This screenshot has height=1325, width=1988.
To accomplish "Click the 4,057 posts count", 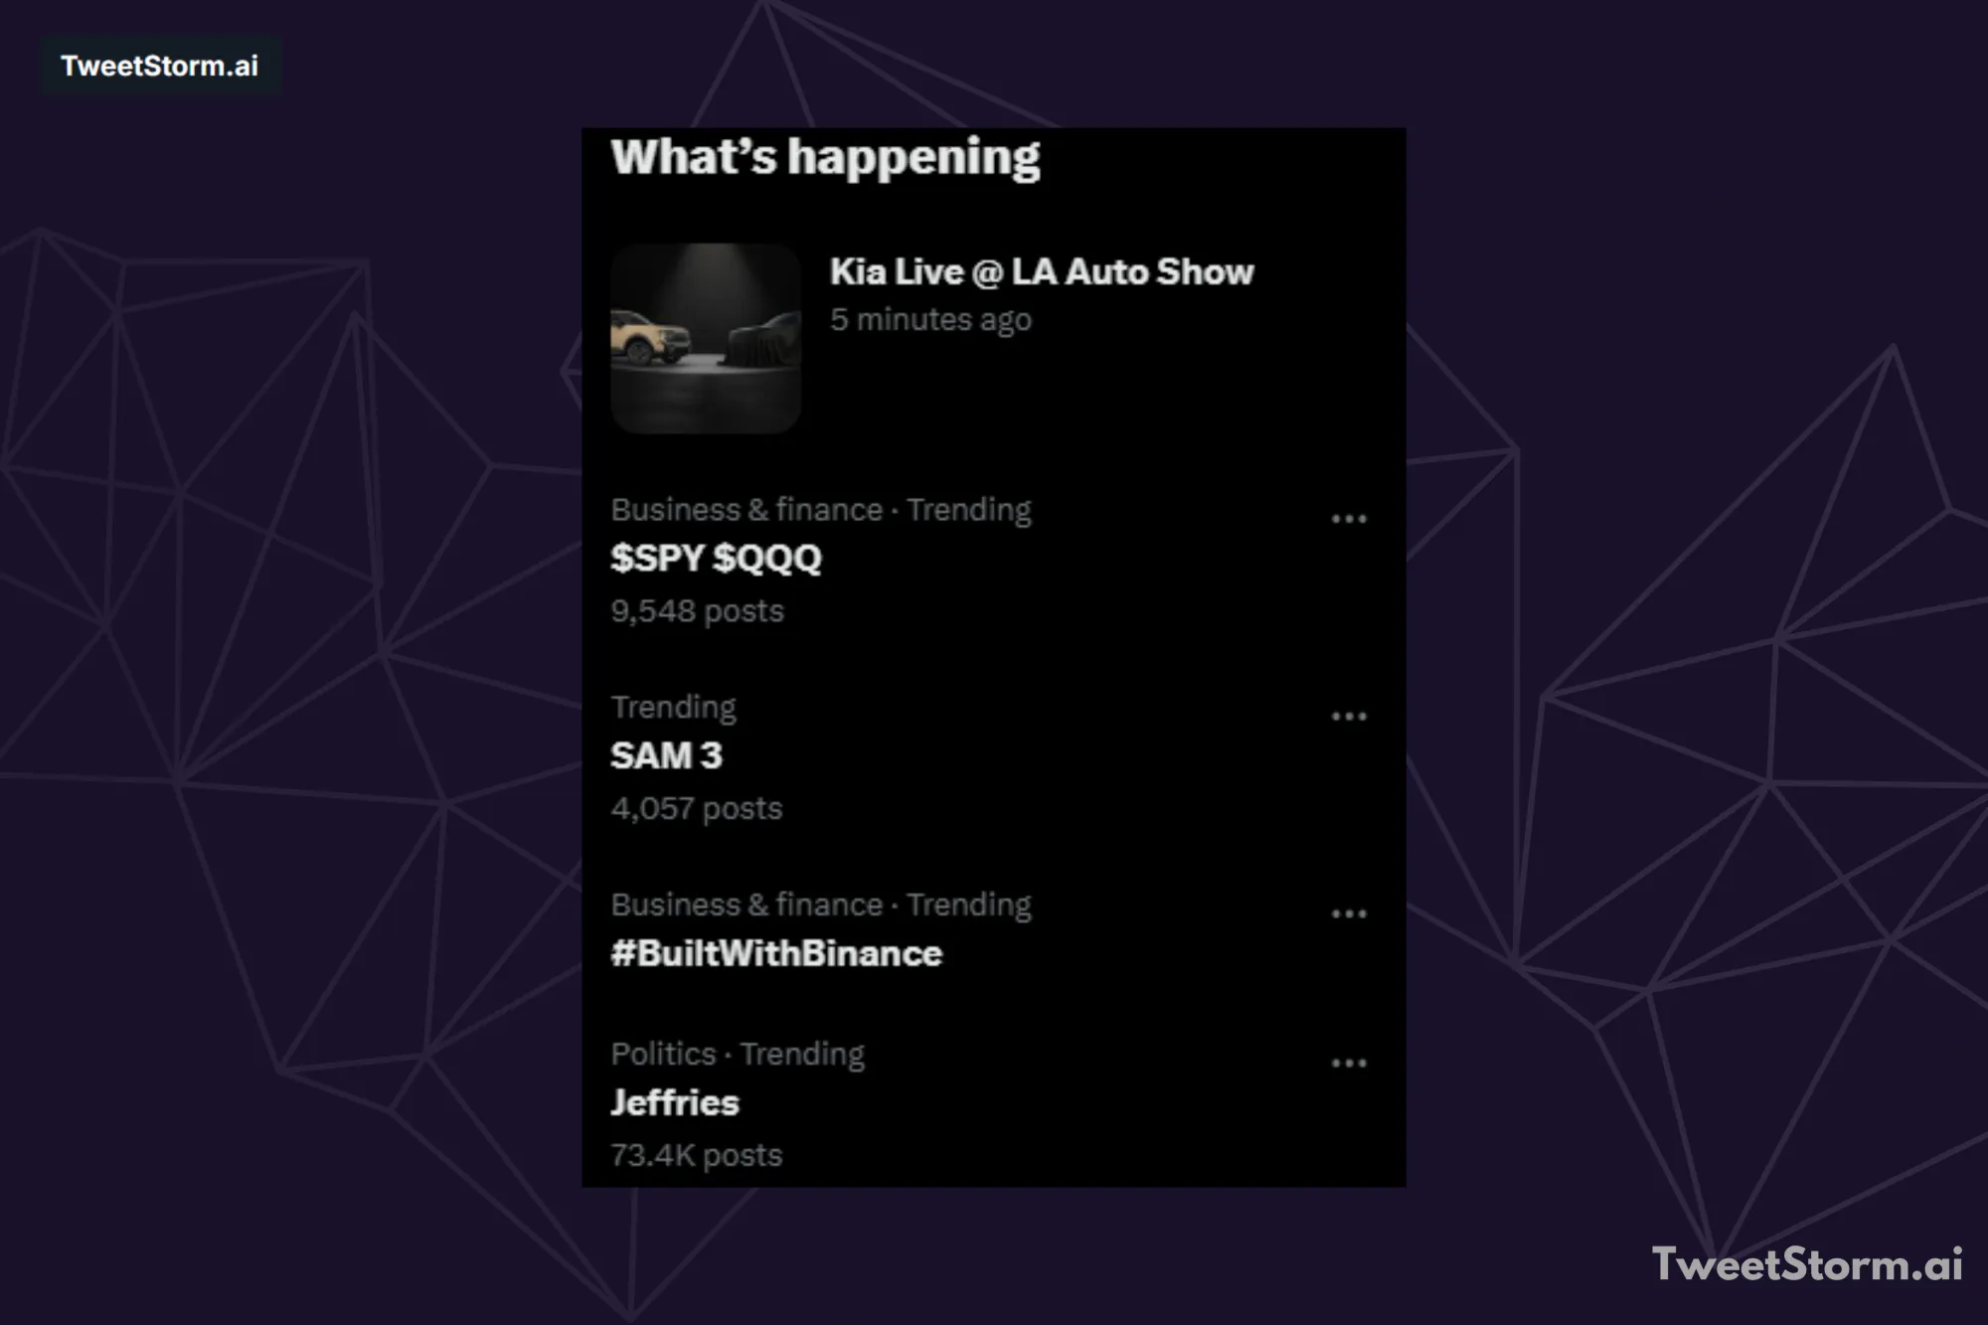I will tap(697, 809).
